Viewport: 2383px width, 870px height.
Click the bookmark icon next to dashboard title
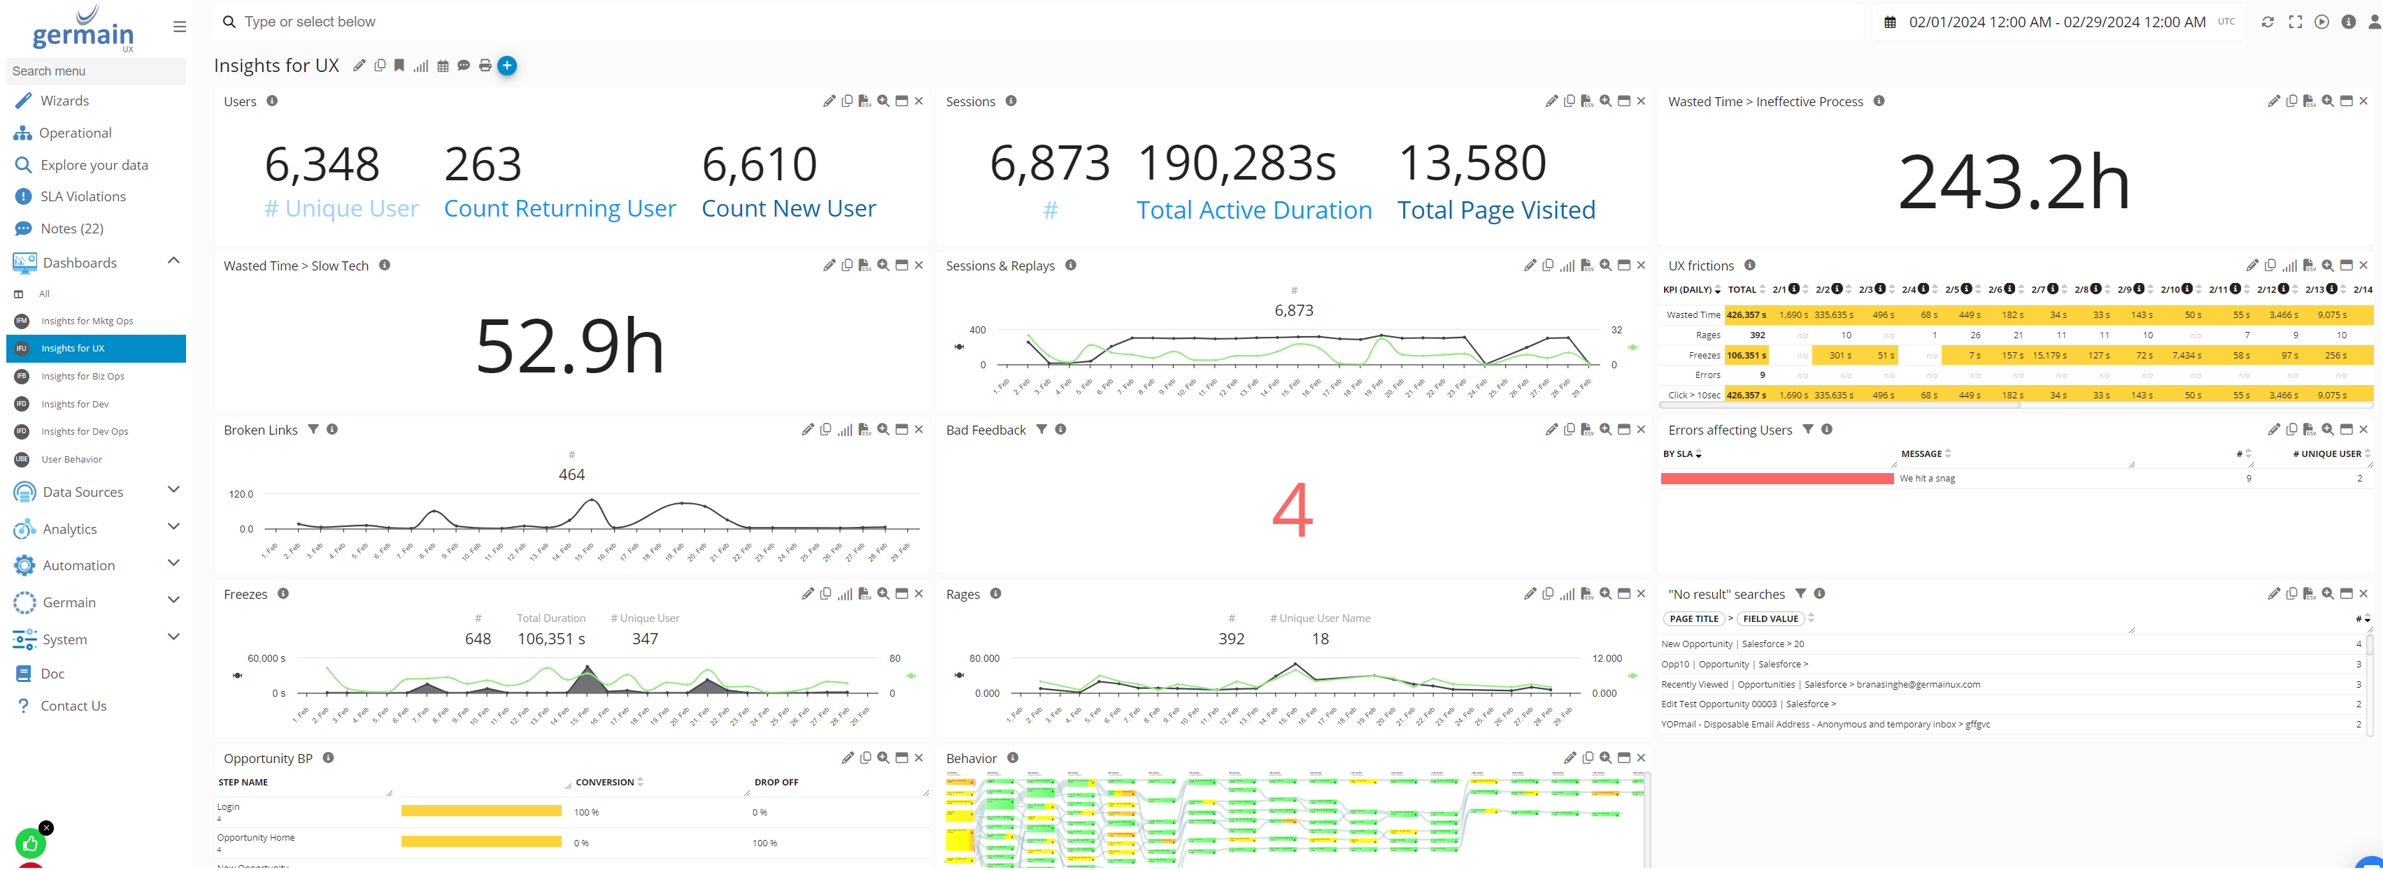pyautogui.click(x=399, y=66)
